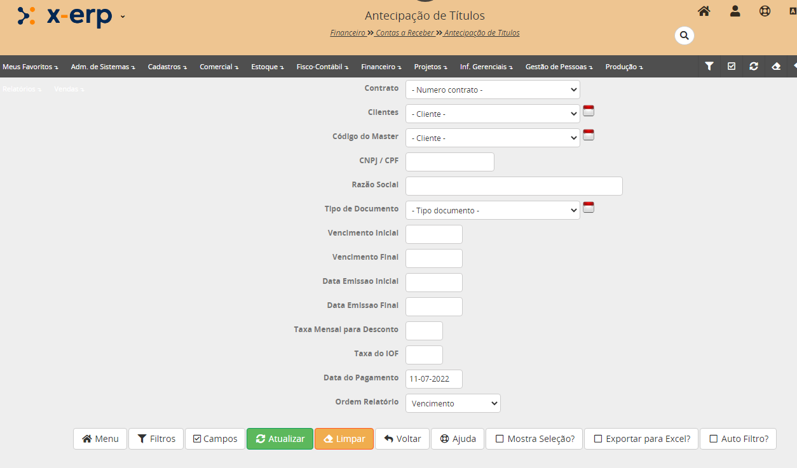Tick the Exportar para Excel checkbox
797x468 pixels.
598,439
